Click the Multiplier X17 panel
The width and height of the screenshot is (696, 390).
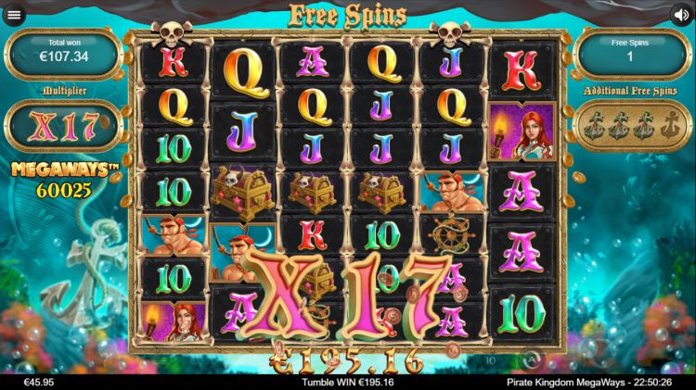click(64, 126)
